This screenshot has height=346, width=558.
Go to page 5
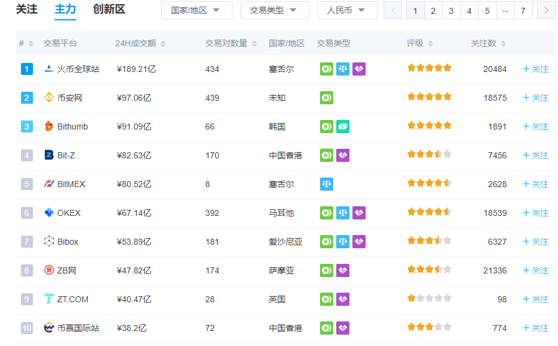(x=487, y=10)
